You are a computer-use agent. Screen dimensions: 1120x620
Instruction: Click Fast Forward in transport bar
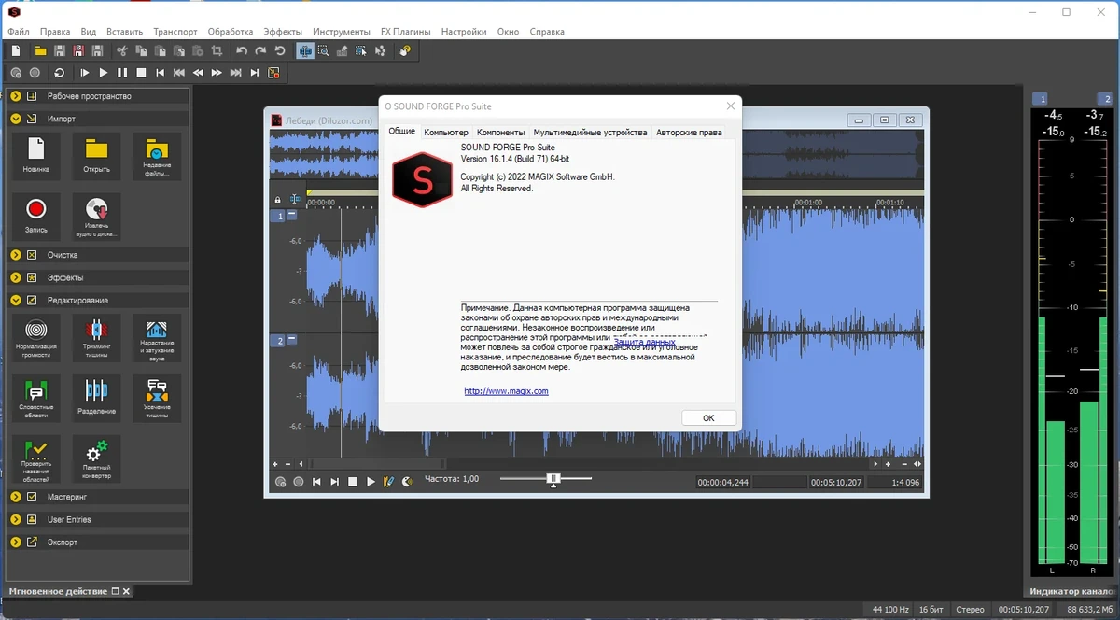pyautogui.click(x=217, y=73)
